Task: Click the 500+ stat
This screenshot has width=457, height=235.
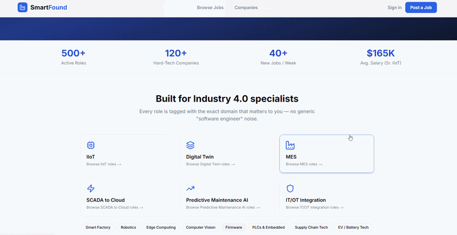Action: [74, 53]
